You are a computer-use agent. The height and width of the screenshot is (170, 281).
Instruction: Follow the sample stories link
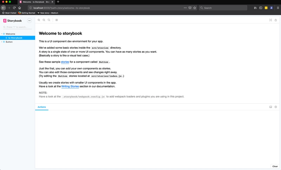(65, 62)
